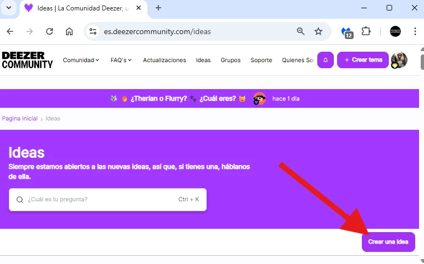This screenshot has height=264, width=424.
Task: Click the banner author avatar
Action: point(259,99)
